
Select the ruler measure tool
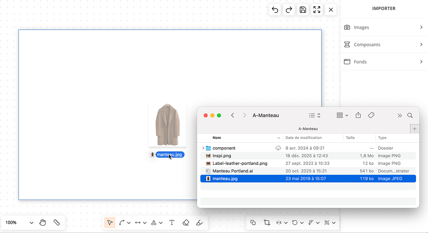(57, 223)
